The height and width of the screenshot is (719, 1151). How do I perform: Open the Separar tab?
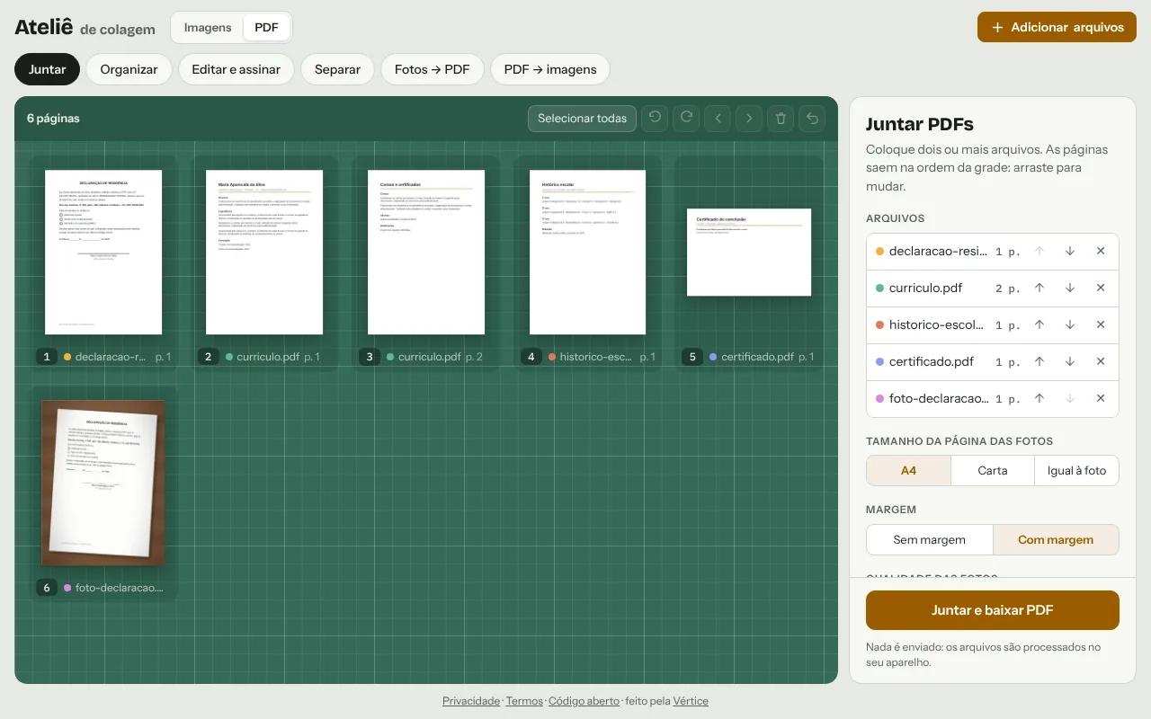tap(337, 69)
